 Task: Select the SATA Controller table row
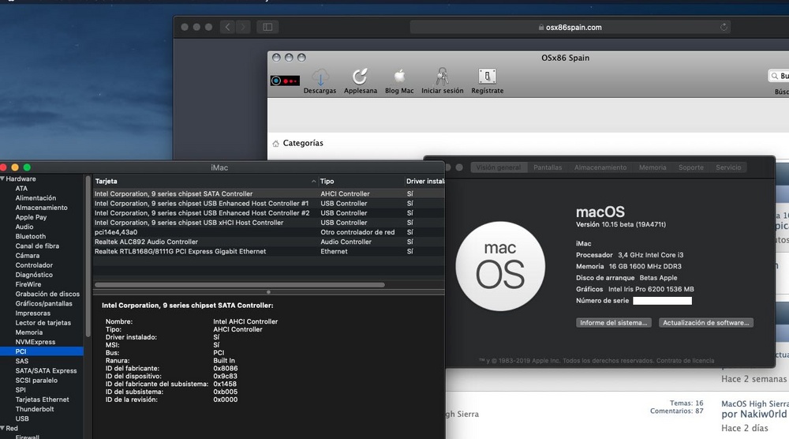point(269,193)
